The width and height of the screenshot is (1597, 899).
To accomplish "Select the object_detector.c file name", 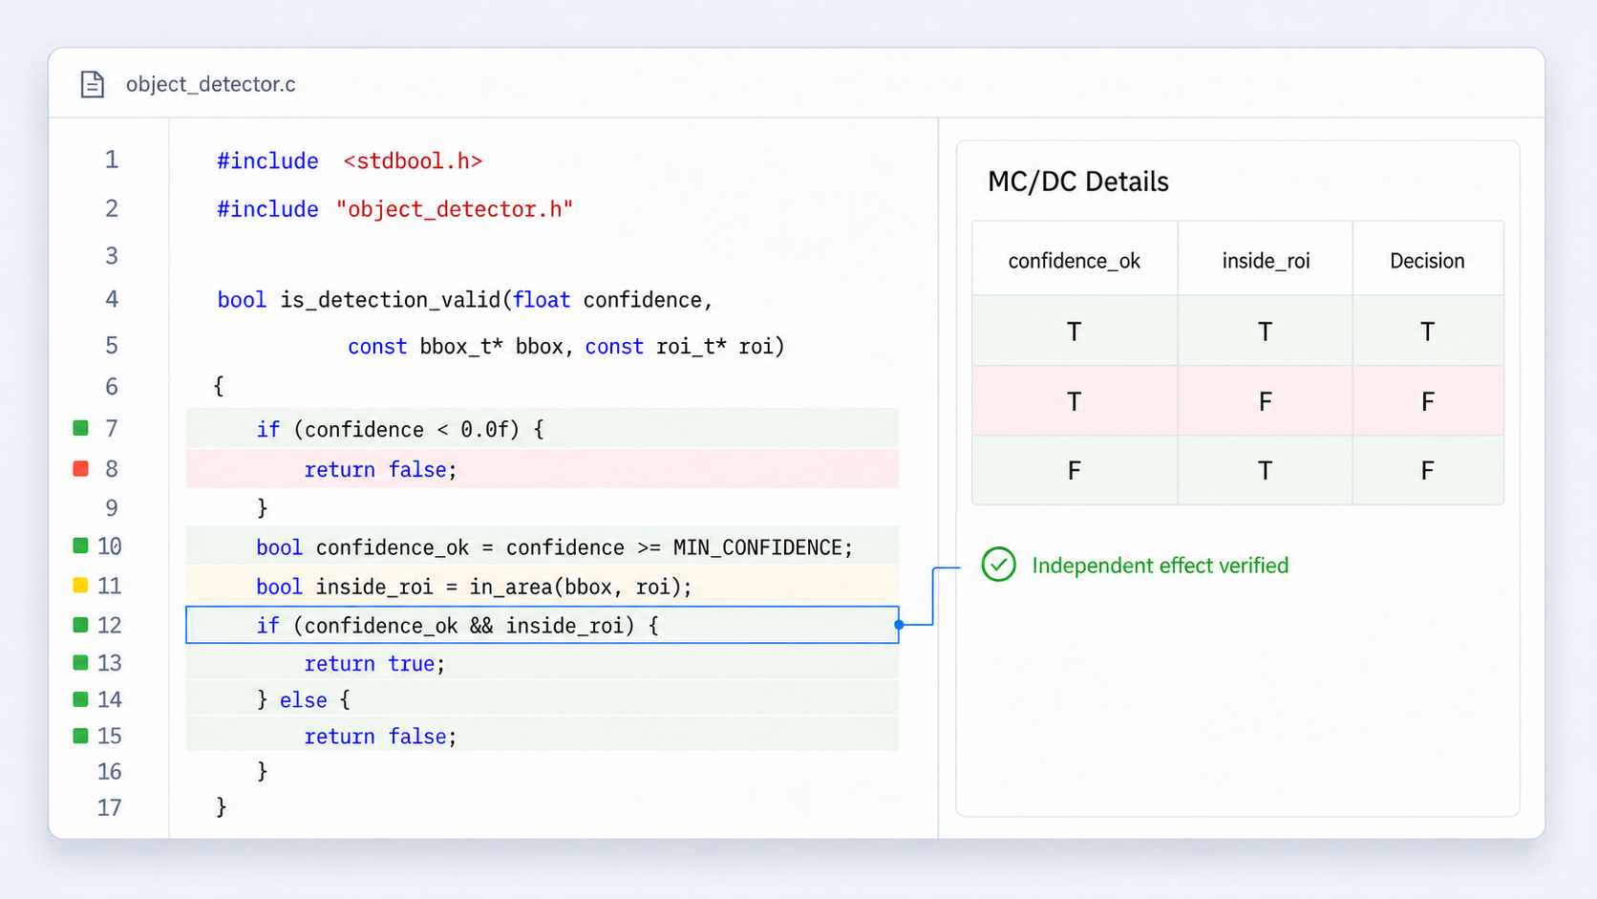I will click(x=211, y=84).
